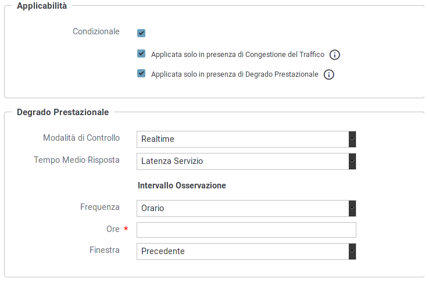
Task: Open info icon for Degrado Prestazionale option
Action: 328,74
